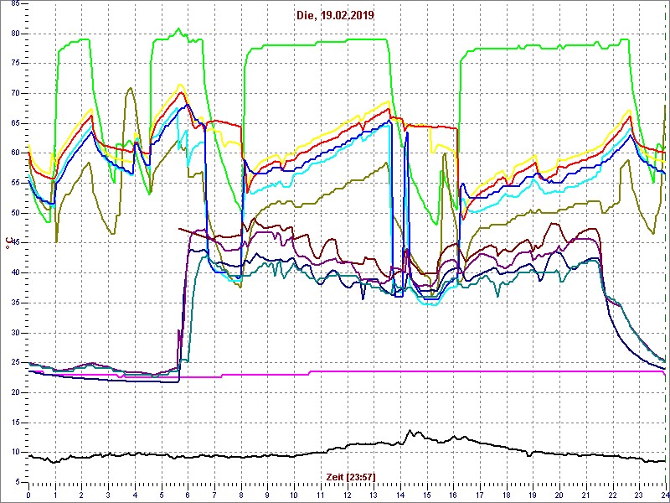
Task: Select the 45 value on the temperature axis
Action: click(14, 243)
